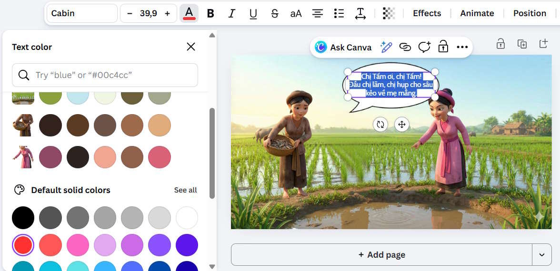Open transparency checkerboard icon
560x271 pixels.
pos(389,13)
